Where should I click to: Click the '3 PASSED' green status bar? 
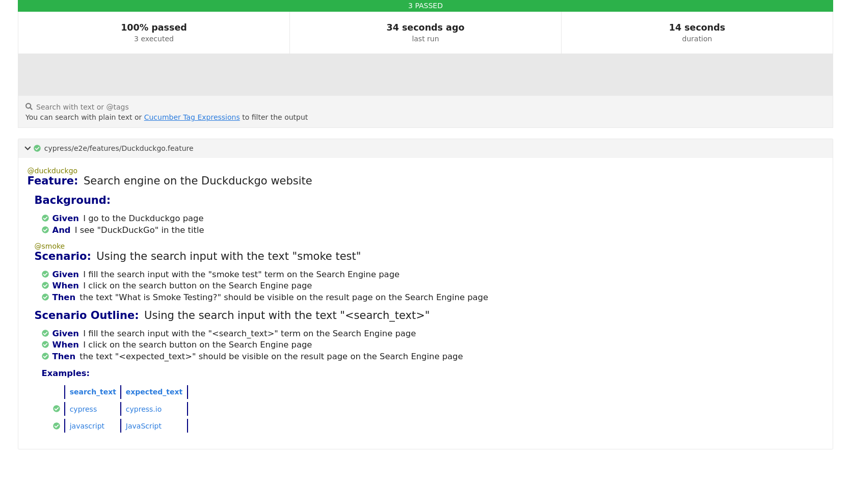pos(425,6)
